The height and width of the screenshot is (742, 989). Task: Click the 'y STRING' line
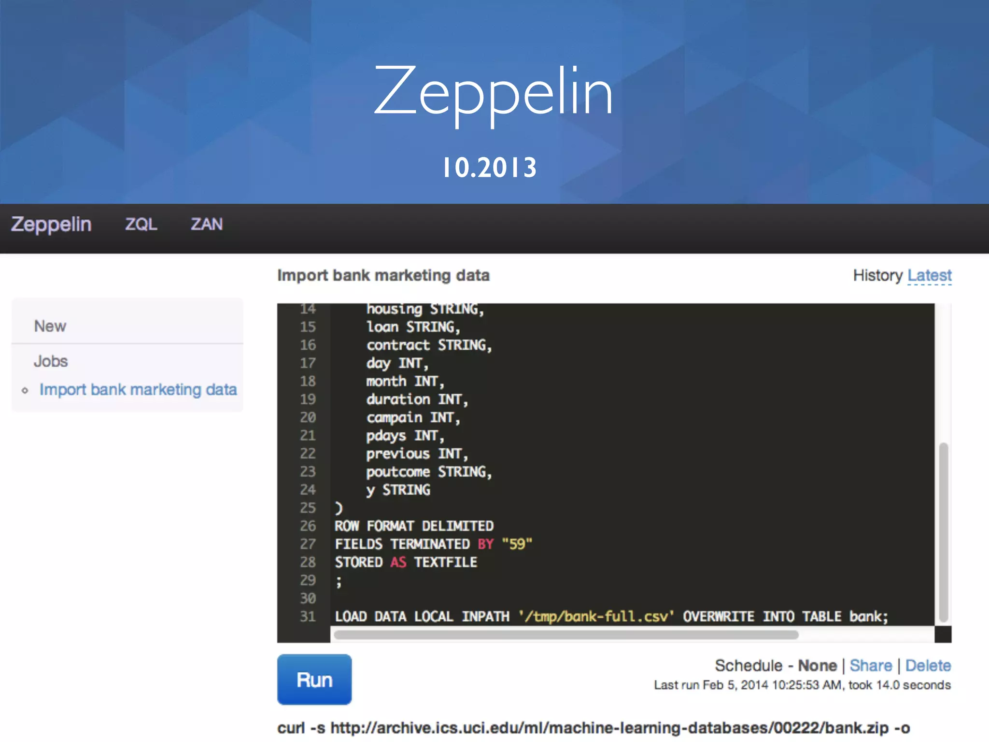(x=398, y=490)
